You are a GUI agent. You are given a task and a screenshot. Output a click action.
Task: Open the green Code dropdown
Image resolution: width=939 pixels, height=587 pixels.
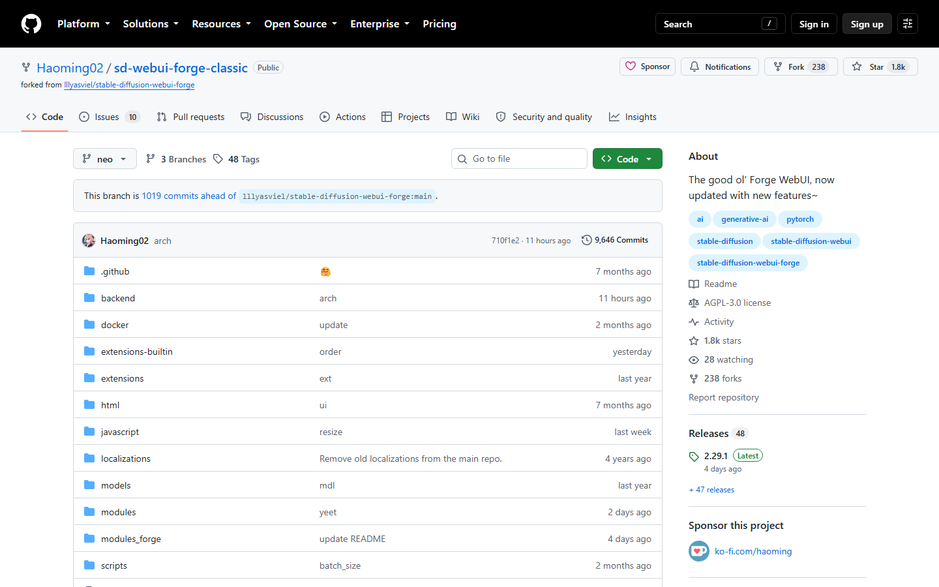point(627,158)
